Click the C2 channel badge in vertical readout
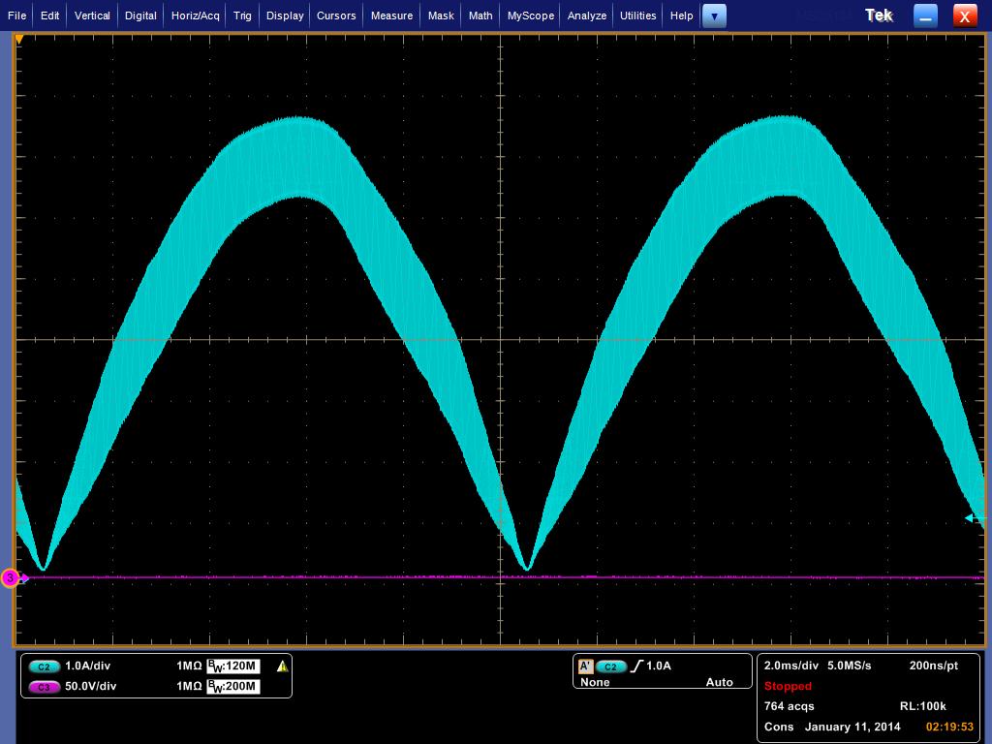The image size is (992, 744). point(45,666)
